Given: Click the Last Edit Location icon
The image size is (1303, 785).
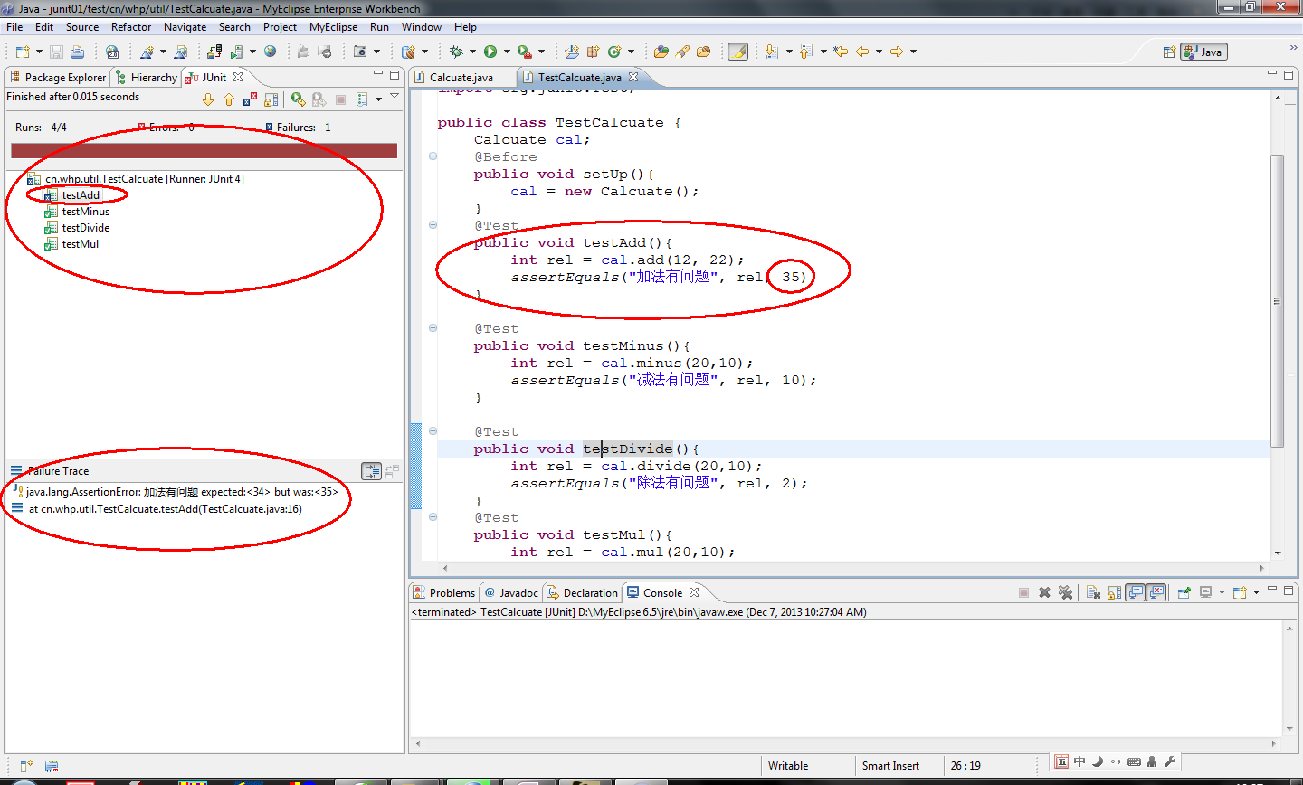Looking at the screenshot, I should pos(841,52).
